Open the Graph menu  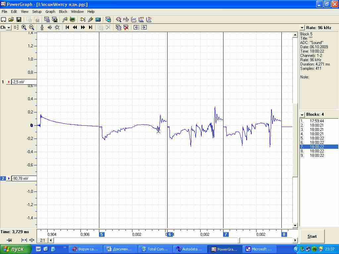click(x=50, y=12)
